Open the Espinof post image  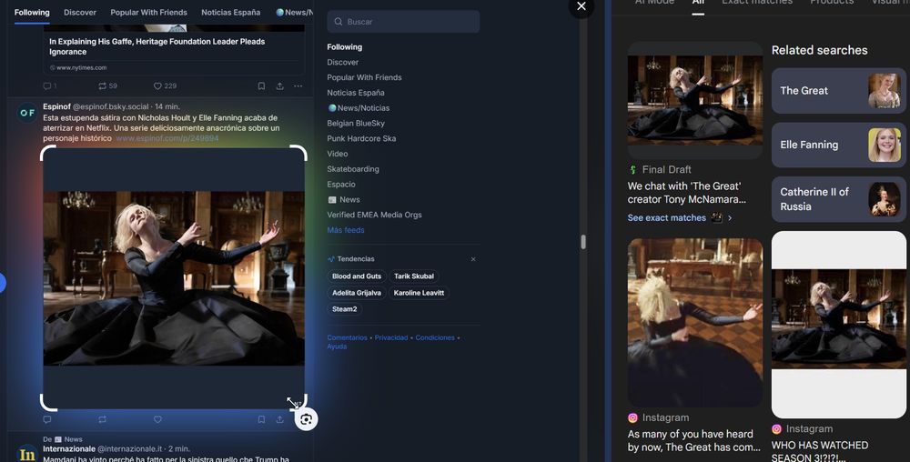174,278
